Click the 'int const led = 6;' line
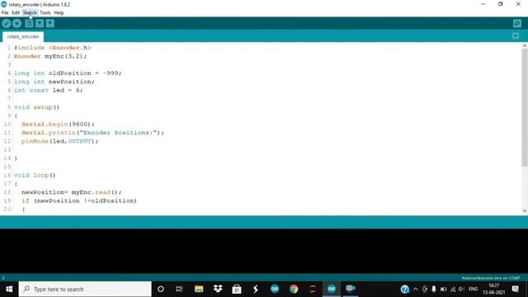Image resolution: width=528 pixels, height=297 pixels. coord(48,90)
